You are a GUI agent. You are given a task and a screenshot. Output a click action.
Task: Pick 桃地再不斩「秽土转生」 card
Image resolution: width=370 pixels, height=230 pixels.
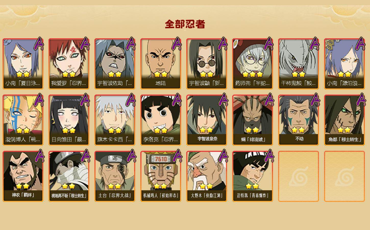point(69,176)
